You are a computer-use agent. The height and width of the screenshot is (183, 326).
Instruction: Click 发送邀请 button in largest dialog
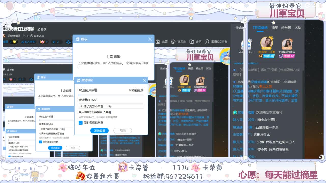click(x=100, y=131)
